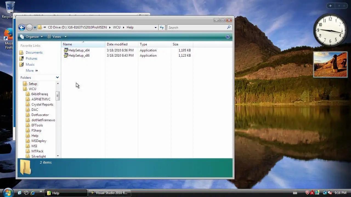Select dotNetFramework folder in tree

pos(43,120)
